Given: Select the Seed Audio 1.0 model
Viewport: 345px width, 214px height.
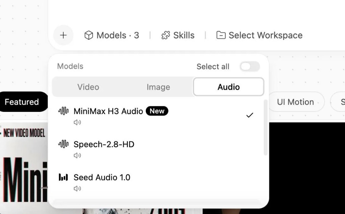Looking at the screenshot, I should 156,182.
